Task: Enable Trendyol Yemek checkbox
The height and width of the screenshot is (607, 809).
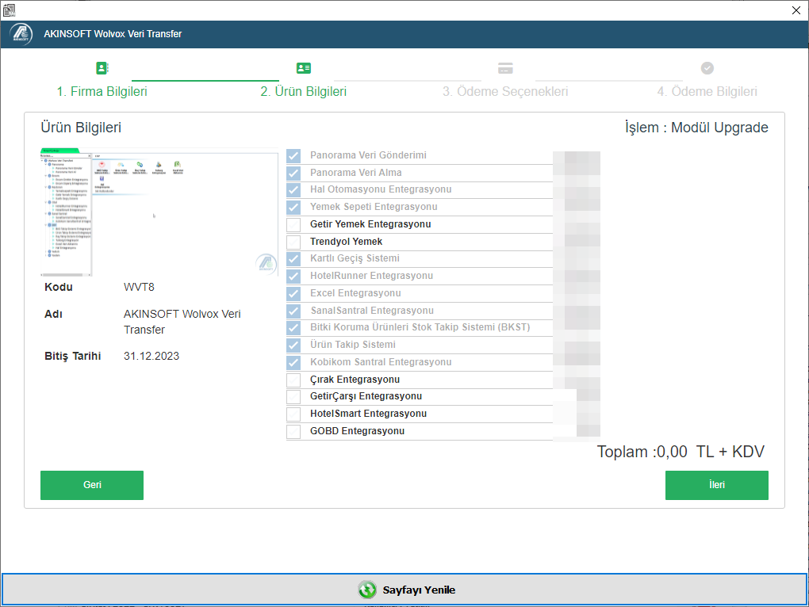Action: coord(293,242)
